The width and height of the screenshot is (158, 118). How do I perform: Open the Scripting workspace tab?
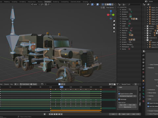tap(86, 2)
